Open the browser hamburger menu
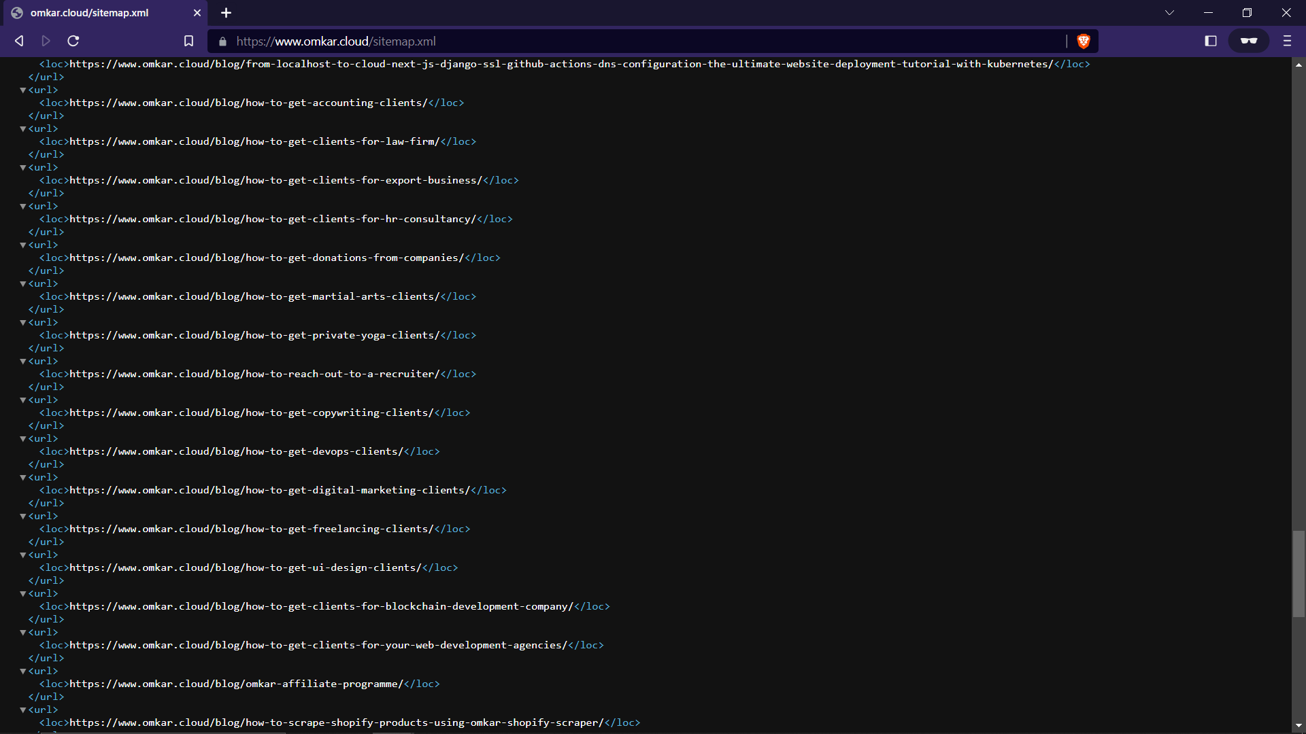This screenshot has height=734, width=1306. point(1287,41)
